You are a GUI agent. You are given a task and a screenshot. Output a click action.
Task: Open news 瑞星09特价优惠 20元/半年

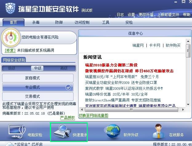pos(116,94)
